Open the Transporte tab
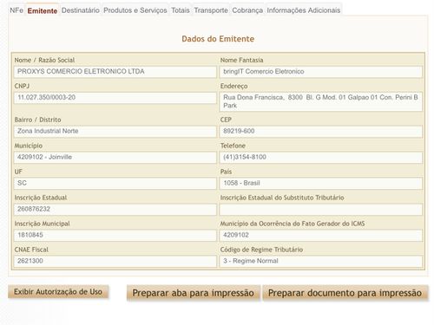434x325 pixels. point(211,10)
